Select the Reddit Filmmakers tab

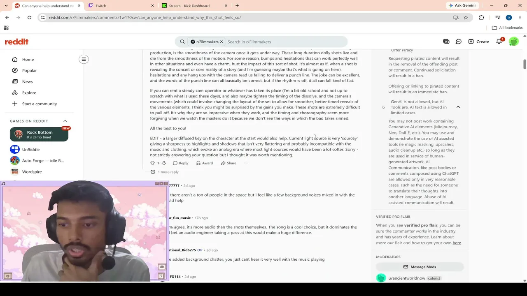click(x=47, y=6)
